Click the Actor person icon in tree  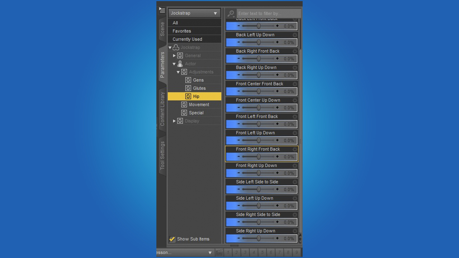[x=180, y=64]
